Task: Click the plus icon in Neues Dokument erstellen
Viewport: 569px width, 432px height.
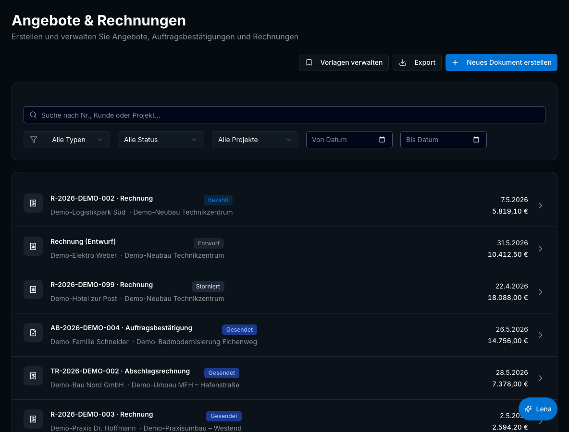Action: 455,62
